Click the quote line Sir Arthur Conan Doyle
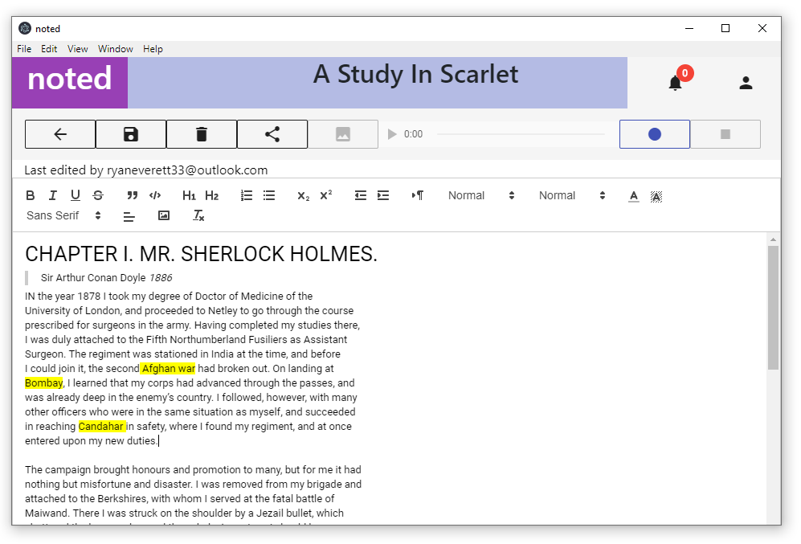This screenshot has height=544, width=801. pos(93,278)
